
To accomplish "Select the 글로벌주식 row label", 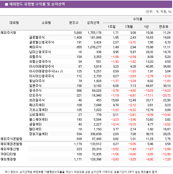I will point(37,37).
